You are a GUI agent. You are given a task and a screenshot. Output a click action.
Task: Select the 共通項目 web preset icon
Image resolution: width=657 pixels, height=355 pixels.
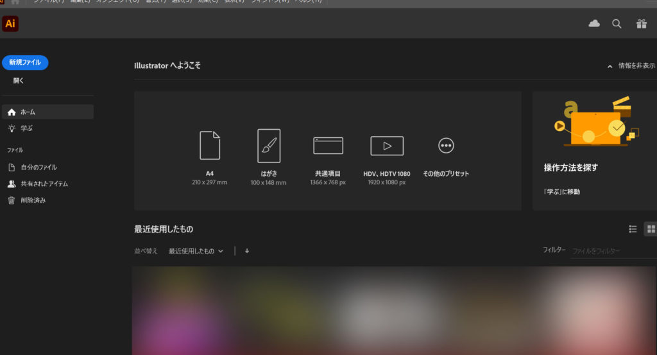point(328,146)
